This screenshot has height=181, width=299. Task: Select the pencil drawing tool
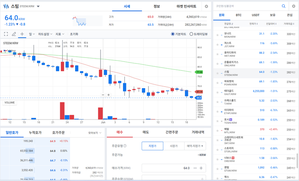(x=14, y=34)
